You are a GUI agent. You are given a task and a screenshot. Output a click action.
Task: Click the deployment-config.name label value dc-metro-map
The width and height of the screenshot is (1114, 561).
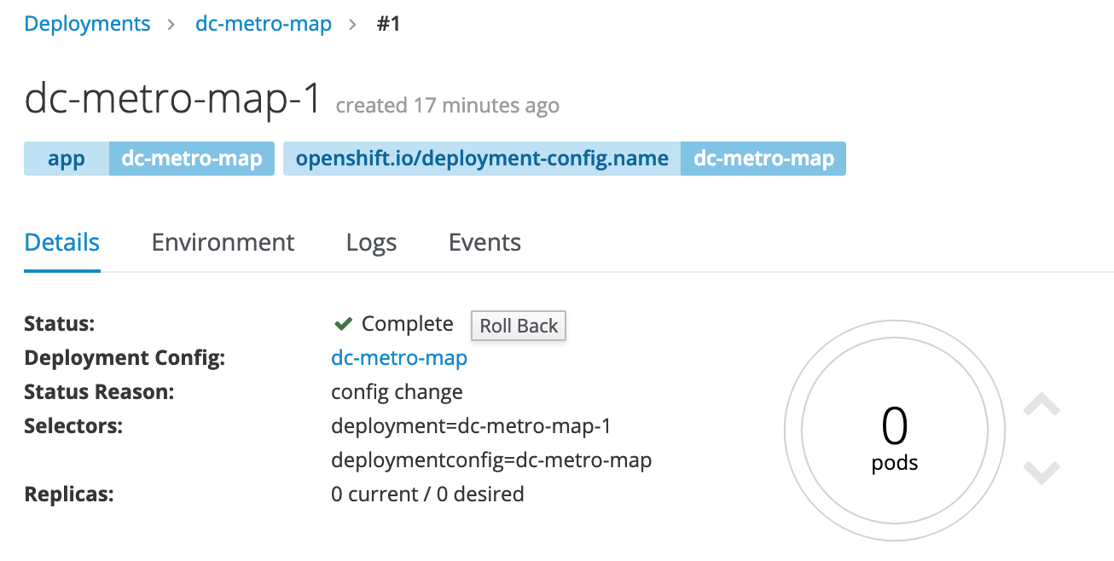click(763, 159)
